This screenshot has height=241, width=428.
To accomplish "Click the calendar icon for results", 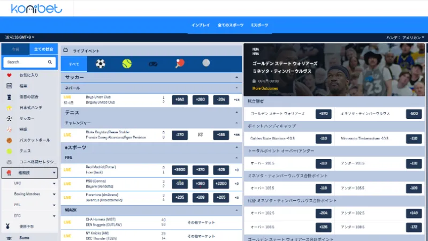I will (x=9, y=86).
